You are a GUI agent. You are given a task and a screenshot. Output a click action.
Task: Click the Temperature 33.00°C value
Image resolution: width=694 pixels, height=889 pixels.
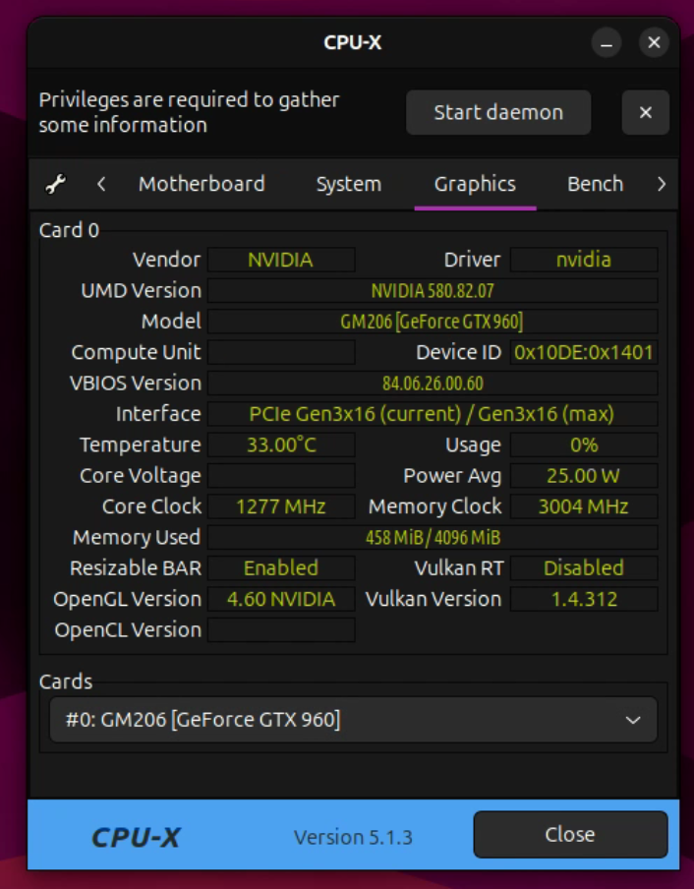[x=281, y=444]
